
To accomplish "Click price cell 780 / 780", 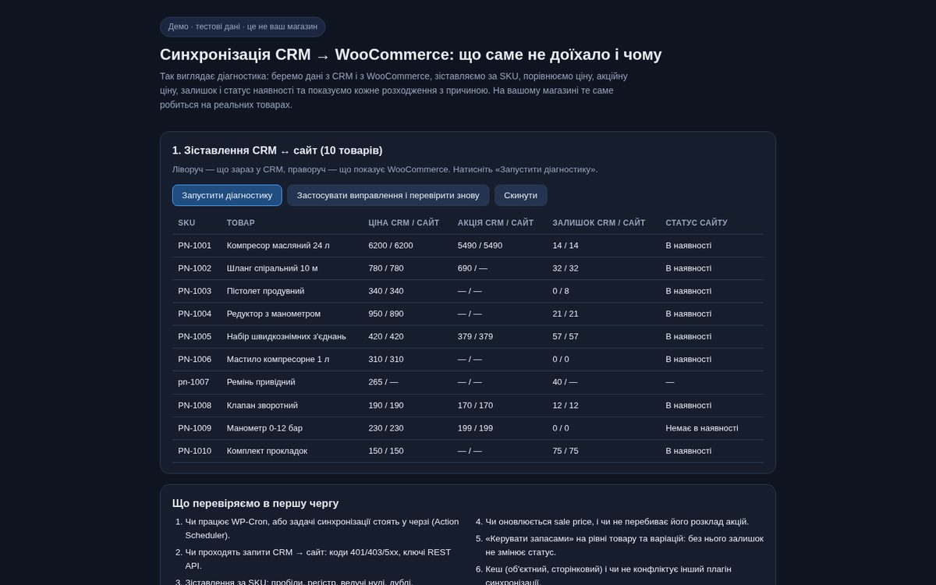I will pyautogui.click(x=386, y=268).
